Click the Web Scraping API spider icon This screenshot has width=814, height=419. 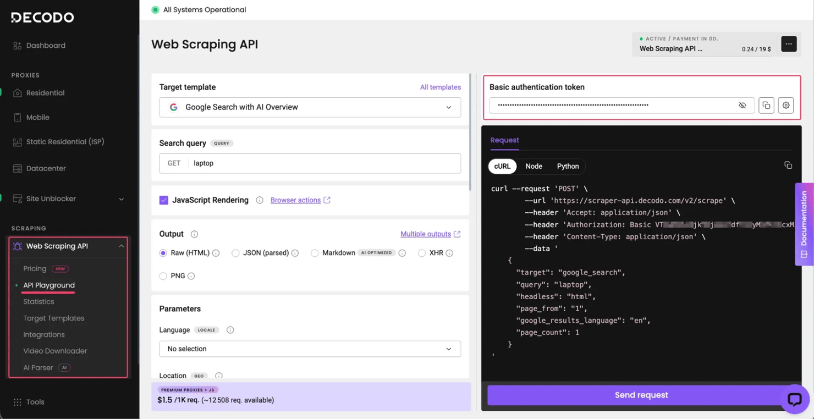point(17,246)
